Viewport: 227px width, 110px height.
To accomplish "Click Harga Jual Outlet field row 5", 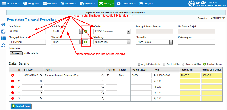I will [212, 98].
